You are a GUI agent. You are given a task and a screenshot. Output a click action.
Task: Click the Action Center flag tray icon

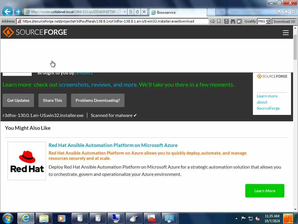point(243,218)
